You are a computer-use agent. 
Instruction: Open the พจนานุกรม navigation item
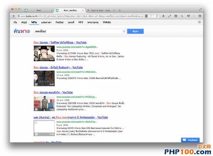coord(93,22)
